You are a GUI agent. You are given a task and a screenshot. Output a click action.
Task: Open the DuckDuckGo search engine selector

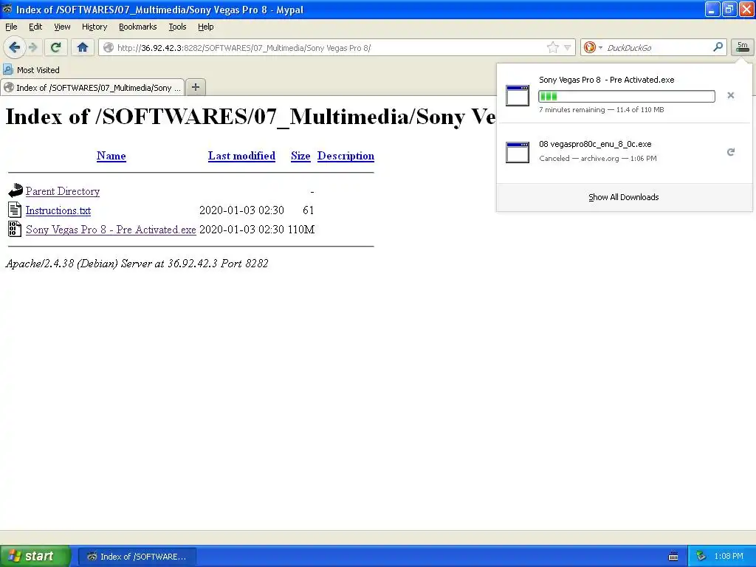point(593,47)
